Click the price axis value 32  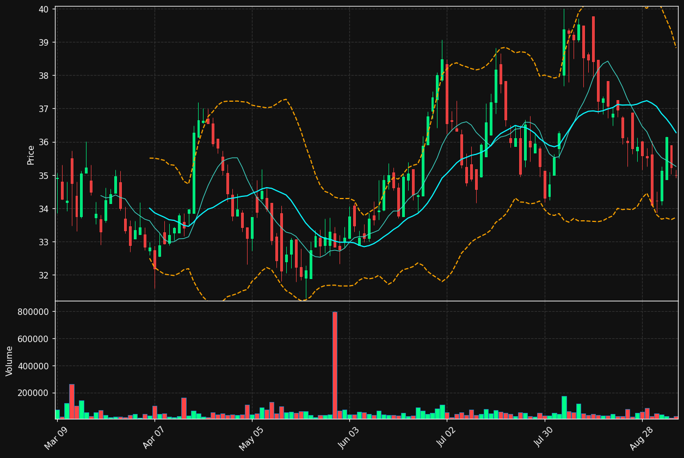coord(44,275)
